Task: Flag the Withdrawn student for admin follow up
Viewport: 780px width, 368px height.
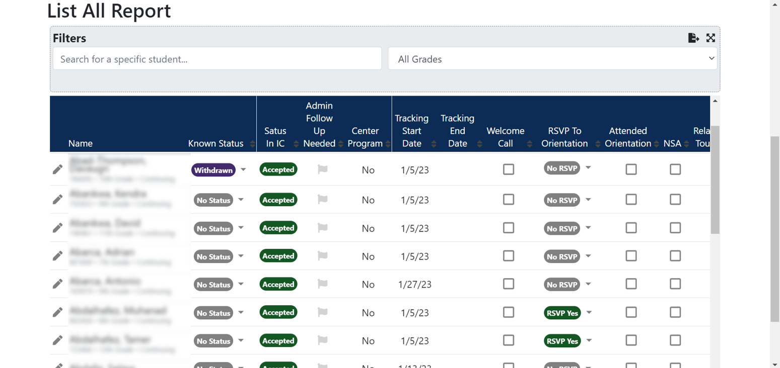Action: point(323,169)
